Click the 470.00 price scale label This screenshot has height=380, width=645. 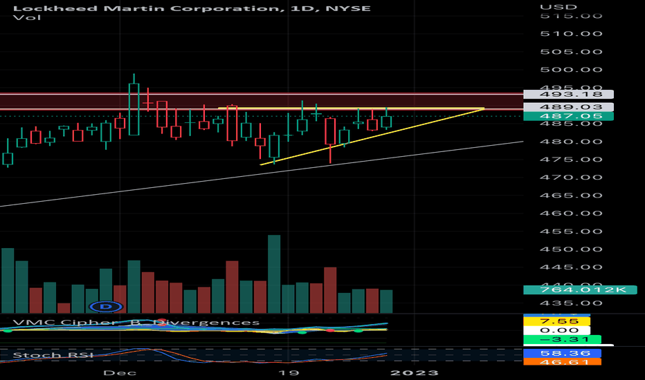point(572,178)
